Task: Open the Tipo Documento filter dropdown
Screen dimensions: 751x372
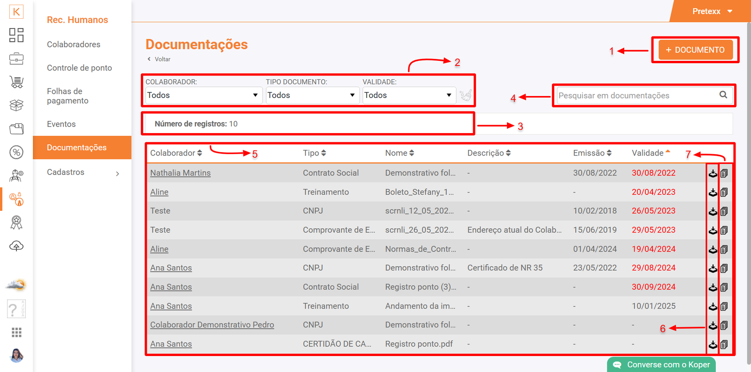Action: pos(311,95)
